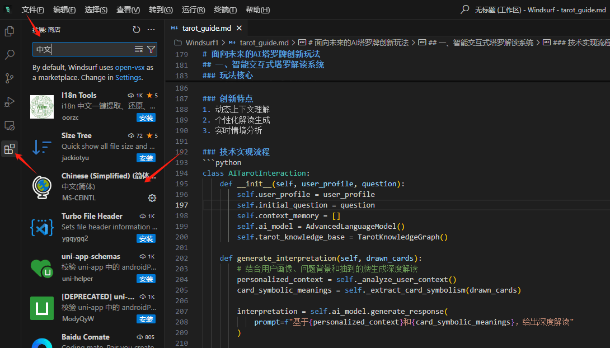Open the Search view in activity bar
610x348 pixels.
(x=10, y=54)
